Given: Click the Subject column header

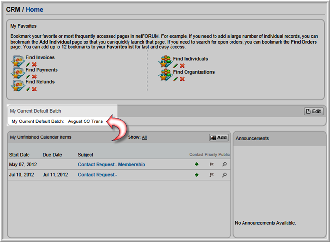Looking at the screenshot, I should [86, 155].
